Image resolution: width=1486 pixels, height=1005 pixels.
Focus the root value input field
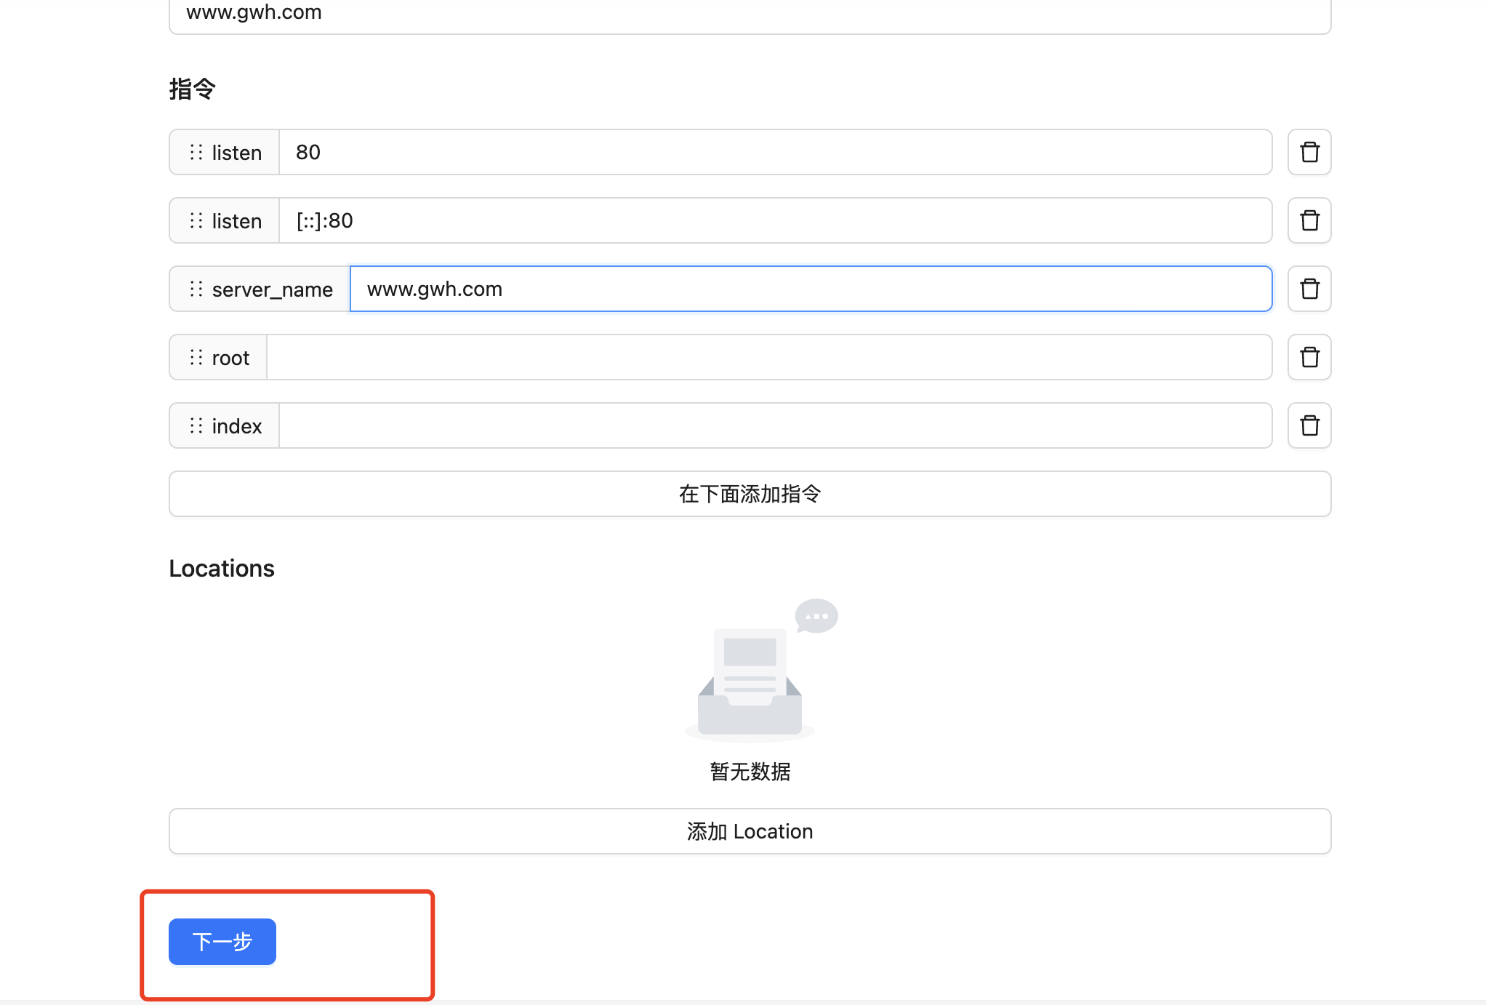click(768, 357)
